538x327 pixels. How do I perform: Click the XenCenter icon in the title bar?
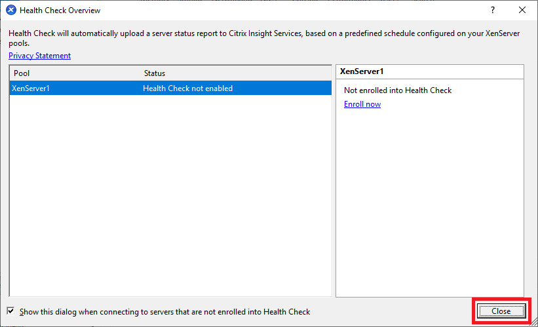coord(11,10)
